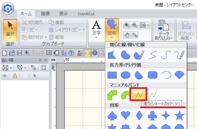The image size is (197, 129).
Task: Pick the five-point star shape
Action: tap(180, 116)
